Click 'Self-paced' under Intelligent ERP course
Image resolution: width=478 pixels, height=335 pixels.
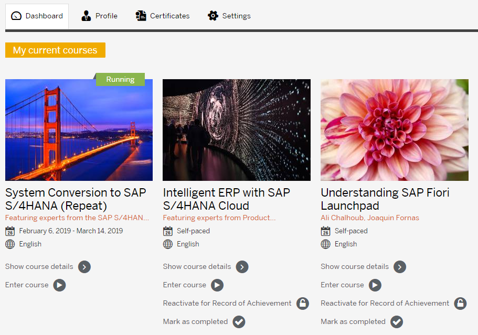point(193,231)
